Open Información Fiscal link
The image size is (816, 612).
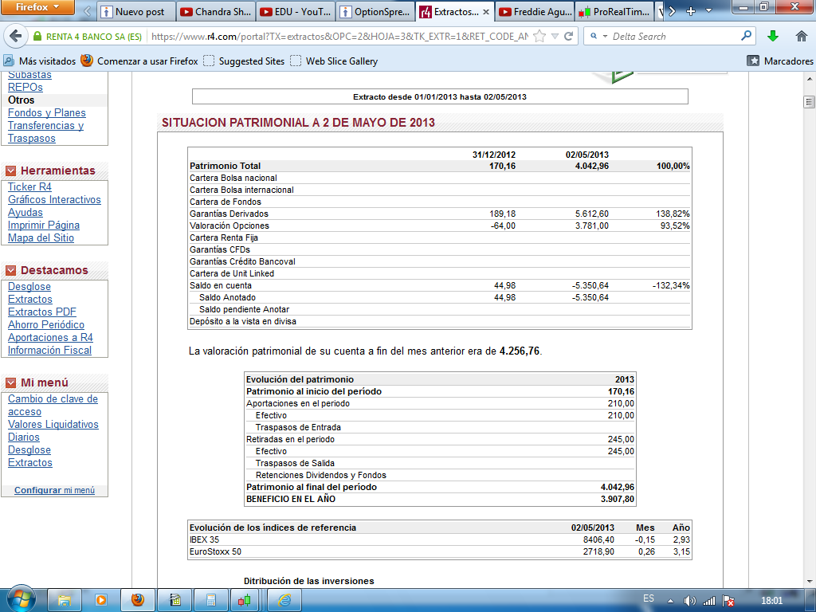click(50, 351)
